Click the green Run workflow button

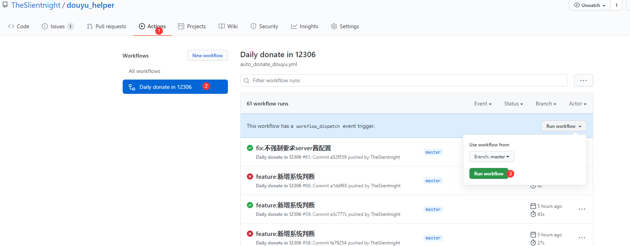[x=489, y=173]
